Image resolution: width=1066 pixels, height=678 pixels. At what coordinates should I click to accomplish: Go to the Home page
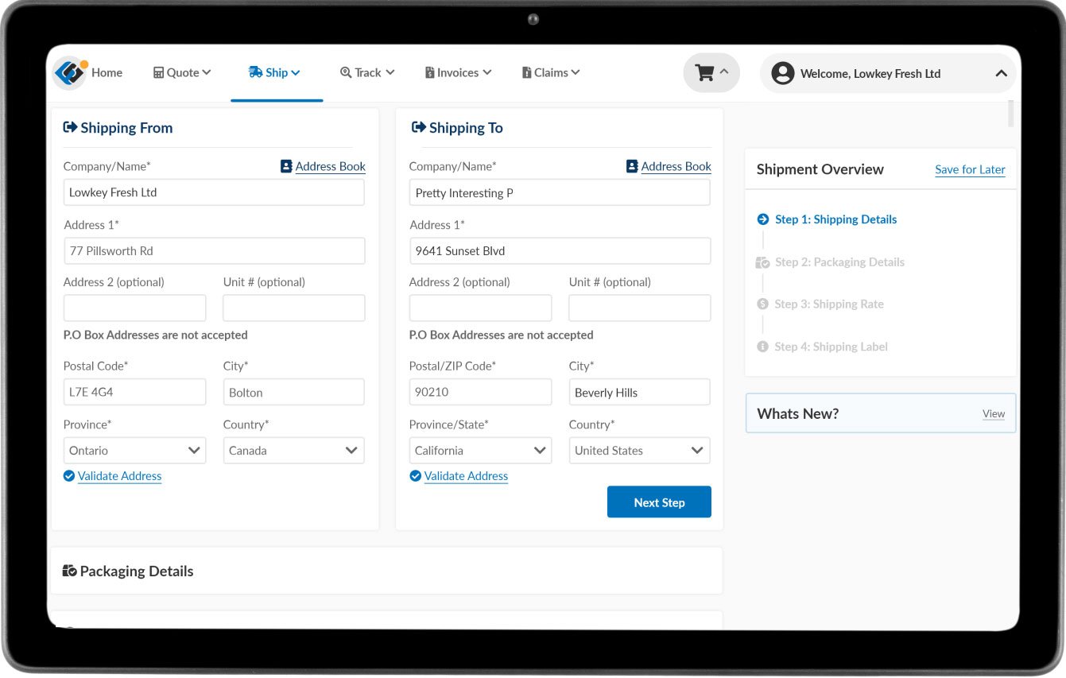pos(107,72)
